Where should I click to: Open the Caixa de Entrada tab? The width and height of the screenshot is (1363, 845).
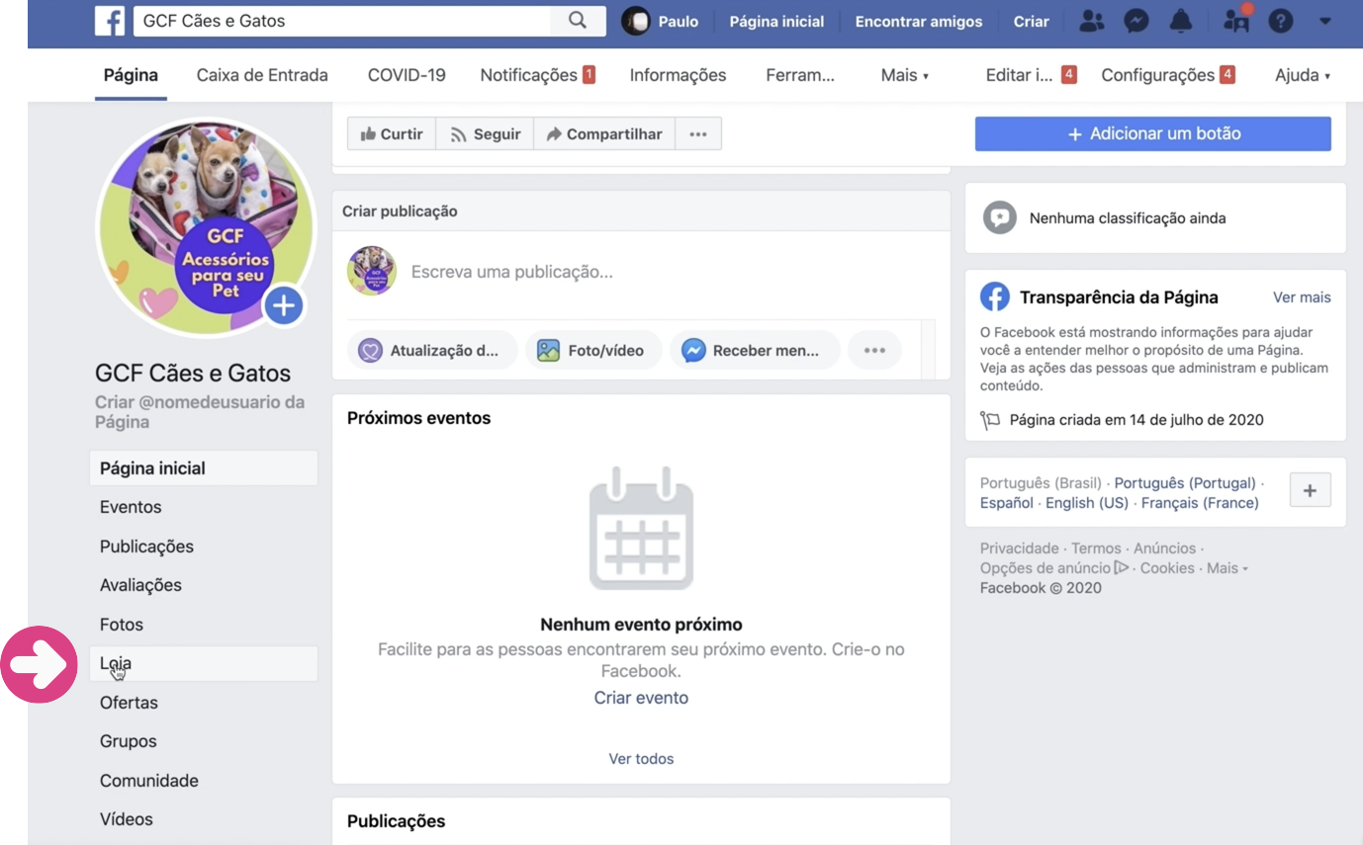tap(262, 75)
